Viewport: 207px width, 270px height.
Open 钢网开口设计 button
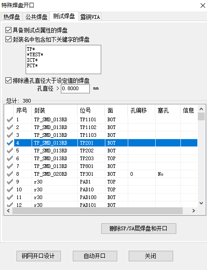coord(38,256)
